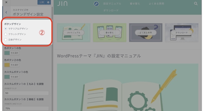Open the よくある質問 menu item
205x111 pixels.
pos(156,4)
